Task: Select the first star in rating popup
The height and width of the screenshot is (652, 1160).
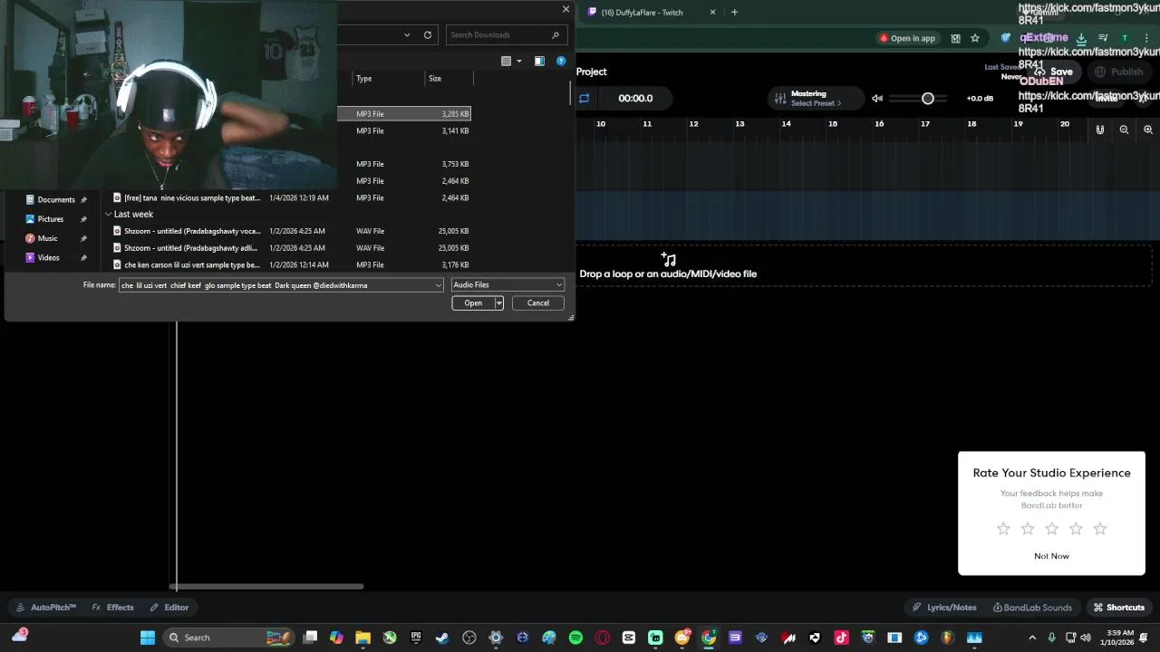Action: click(x=1003, y=528)
